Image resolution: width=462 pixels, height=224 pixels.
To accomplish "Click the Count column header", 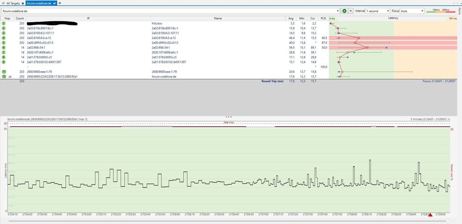I will pyautogui.click(x=20, y=18).
